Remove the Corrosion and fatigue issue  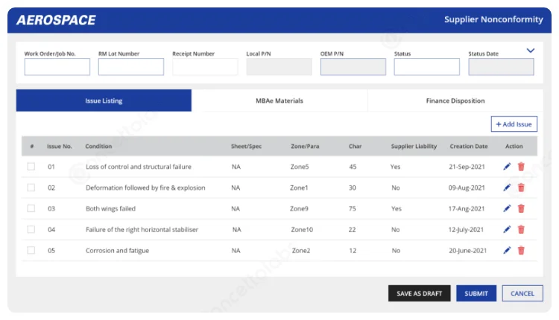[x=521, y=251]
